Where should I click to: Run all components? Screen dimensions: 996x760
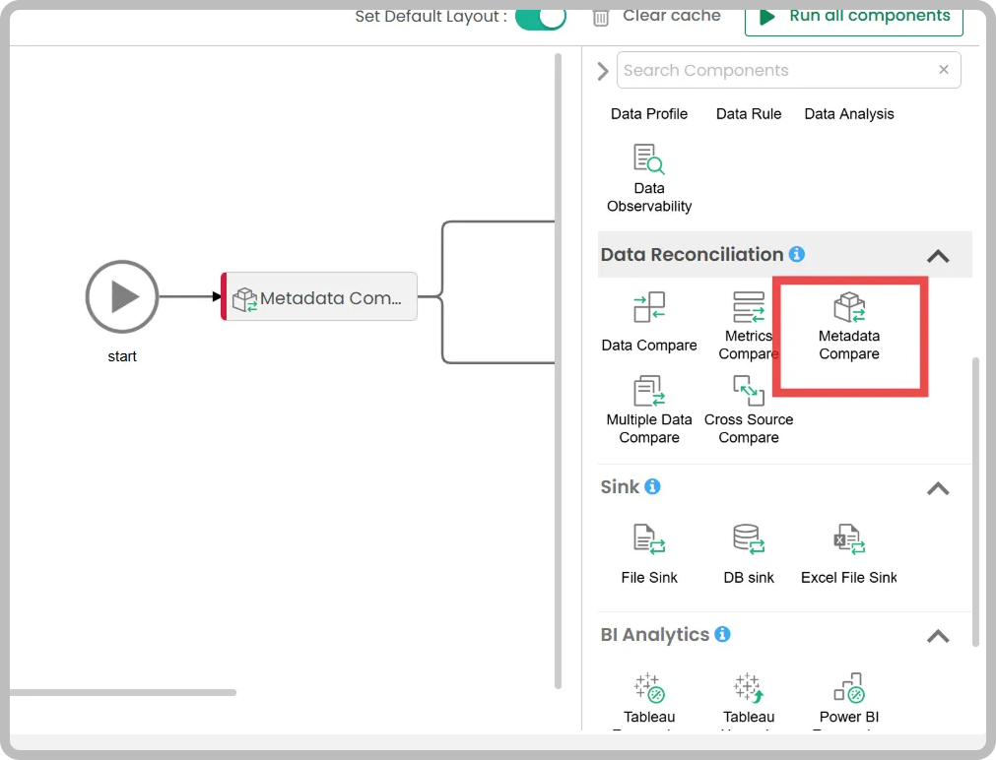(x=854, y=19)
